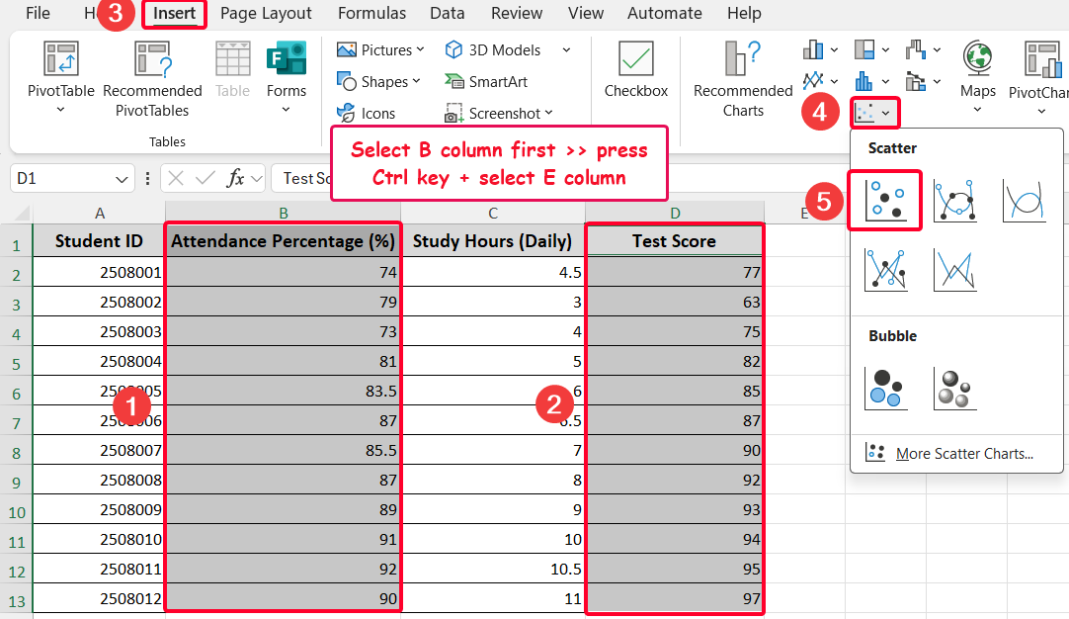
Task: Click the Insert Function fx button
Action: [236, 179]
